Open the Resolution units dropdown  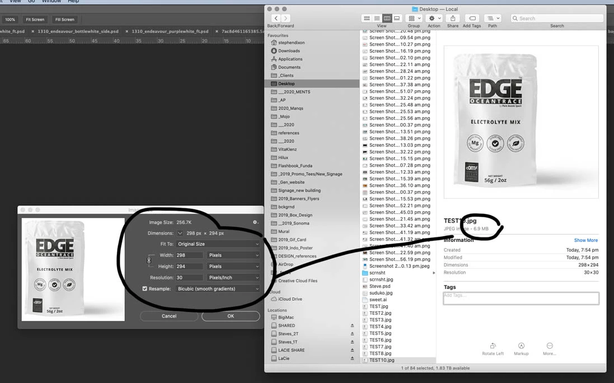click(x=233, y=278)
